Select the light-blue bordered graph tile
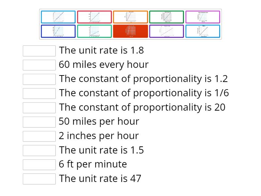This screenshot has height=196, width=261. pos(58,17)
